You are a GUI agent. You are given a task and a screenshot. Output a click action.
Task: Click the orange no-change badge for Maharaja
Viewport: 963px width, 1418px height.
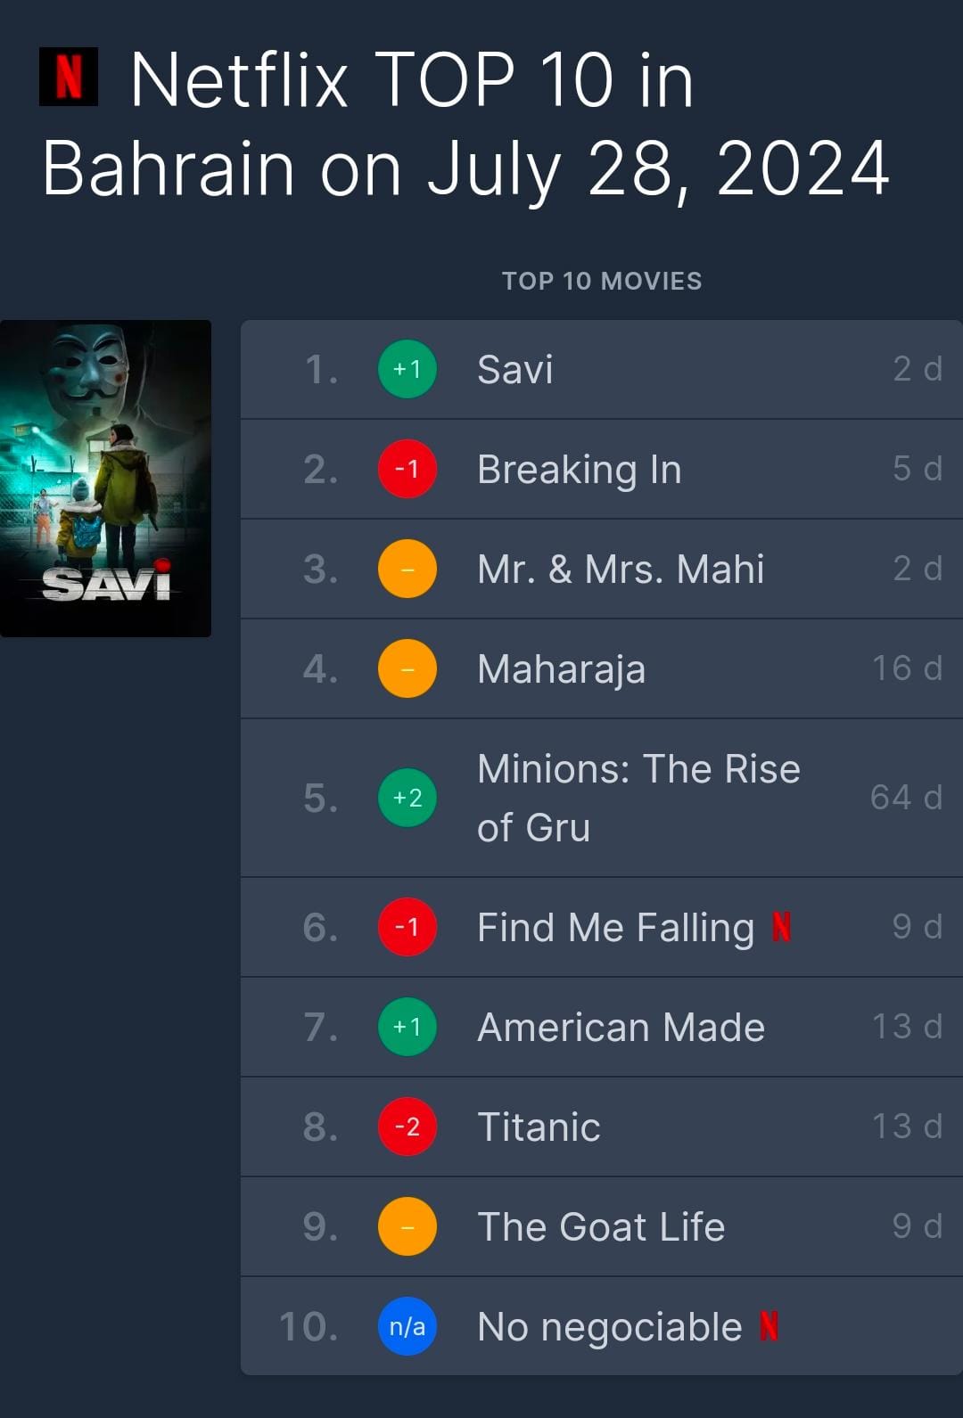click(x=407, y=668)
